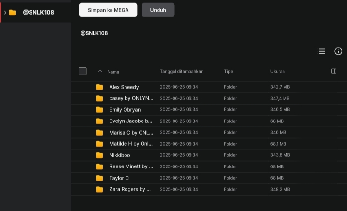The image size is (347, 211).
Task: Click the Simpan ke MEGA button
Action: tap(108, 10)
